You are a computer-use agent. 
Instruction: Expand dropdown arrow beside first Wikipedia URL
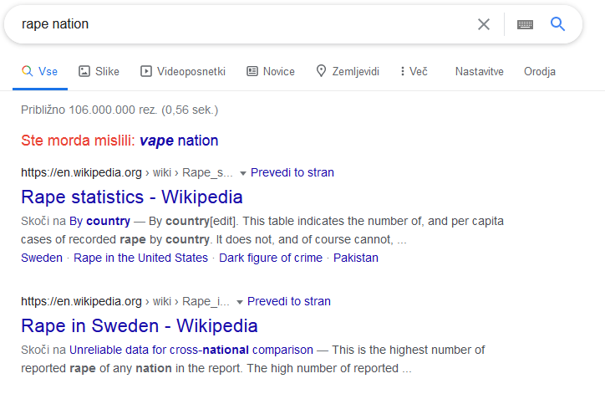pyautogui.click(x=242, y=173)
